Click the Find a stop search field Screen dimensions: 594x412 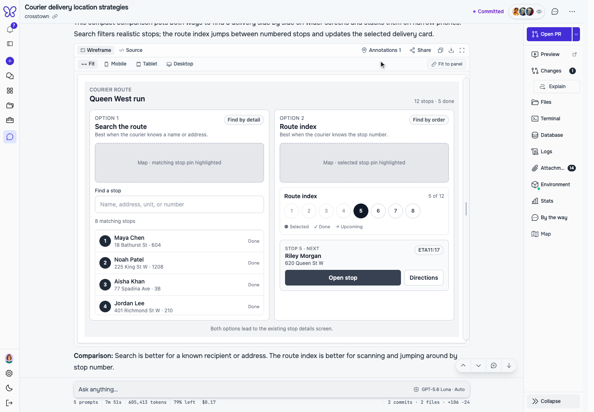tap(179, 204)
